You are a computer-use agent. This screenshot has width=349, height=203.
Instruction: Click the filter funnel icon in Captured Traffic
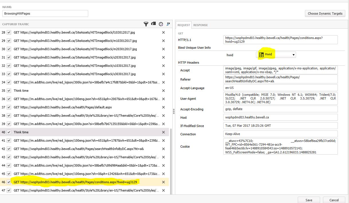[x=146, y=24]
